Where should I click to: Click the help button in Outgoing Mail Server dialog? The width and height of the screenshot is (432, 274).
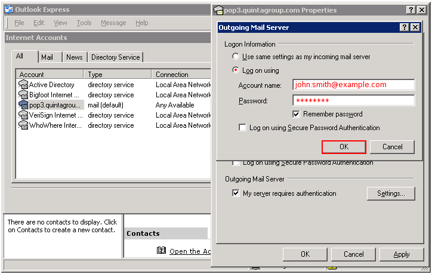404,27
